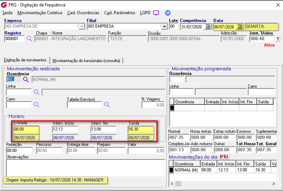This screenshot has width=283, height=191.
Task: Click the programada Carro field
Action: pos(261,92)
